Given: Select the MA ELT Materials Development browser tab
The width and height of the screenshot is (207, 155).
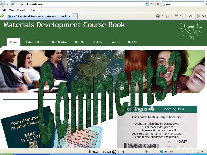Looking at the screenshot, I should 39,16.
